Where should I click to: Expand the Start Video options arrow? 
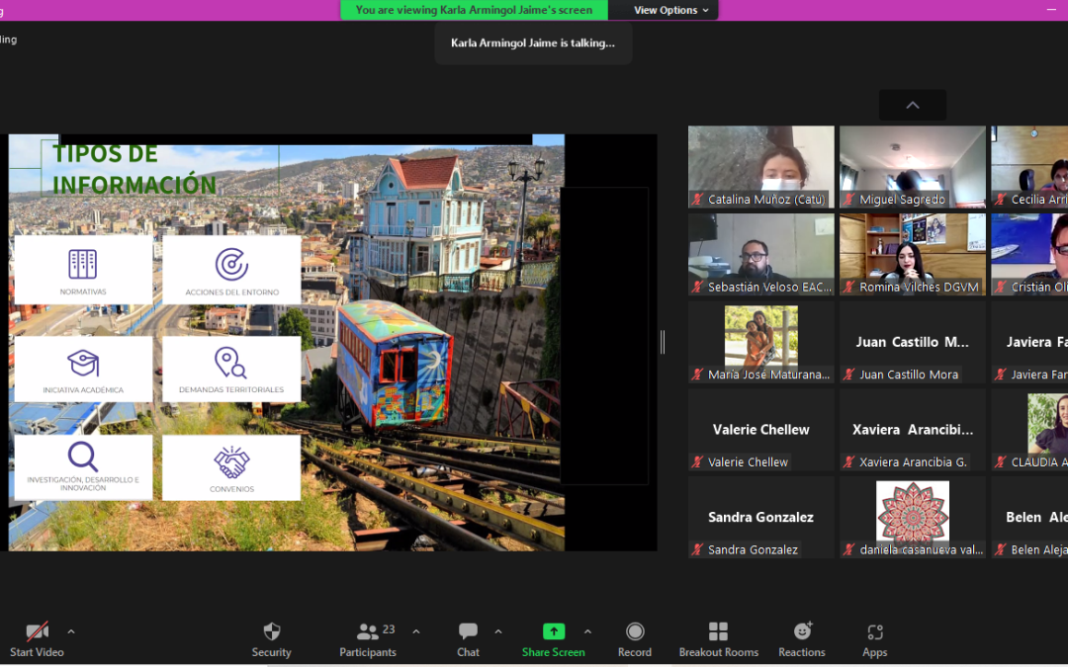click(70, 631)
